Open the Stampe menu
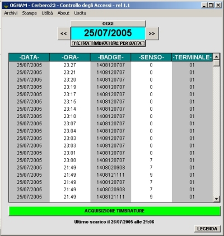The width and height of the screenshot is (224, 236). pyautogui.click(x=29, y=13)
